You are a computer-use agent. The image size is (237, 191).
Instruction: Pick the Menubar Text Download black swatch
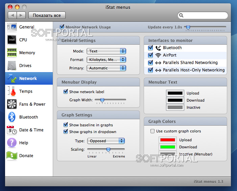click(175, 100)
